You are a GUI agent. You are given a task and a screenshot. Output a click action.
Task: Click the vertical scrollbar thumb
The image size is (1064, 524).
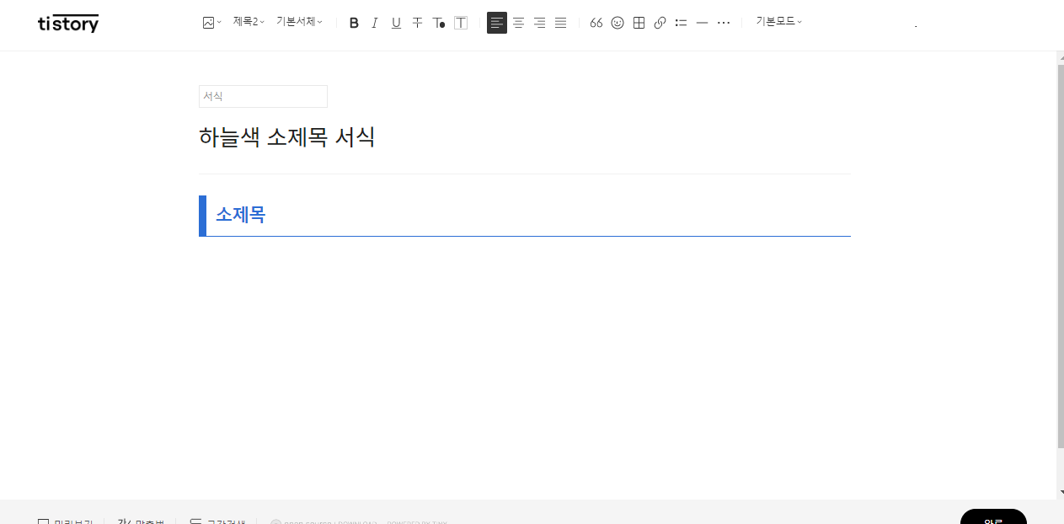click(x=1060, y=256)
